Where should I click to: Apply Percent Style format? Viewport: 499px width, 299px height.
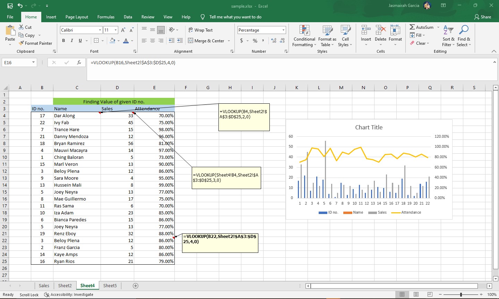(255, 41)
